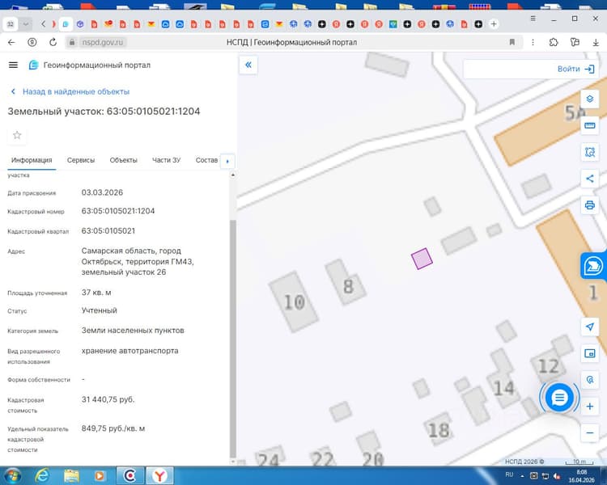Zoom out with the minus button
Viewport: 607px width, 485px height.
[x=589, y=432]
